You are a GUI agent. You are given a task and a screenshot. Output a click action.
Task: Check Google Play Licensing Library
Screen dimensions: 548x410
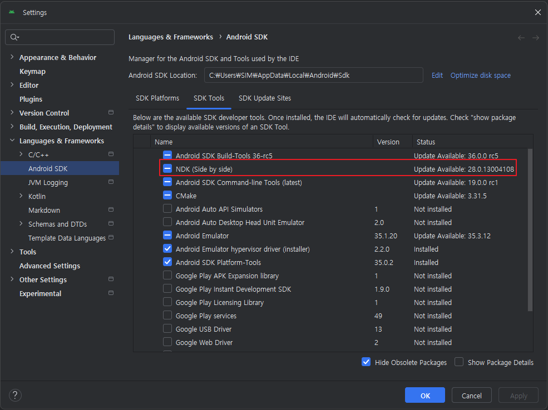pos(167,302)
